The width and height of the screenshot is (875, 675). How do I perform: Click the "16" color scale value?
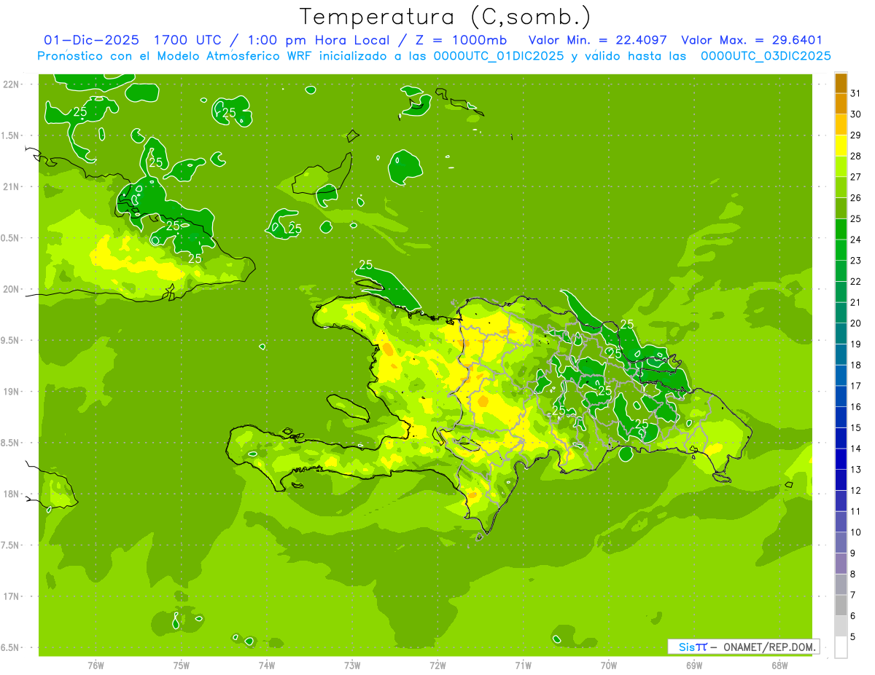click(856, 407)
